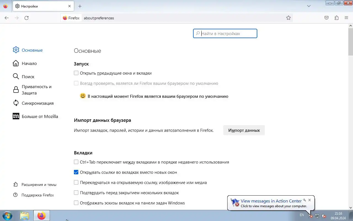The width and height of the screenshot is (353, 221).
Task: Click the muted volume tray icon
Action: (x=324, y=216)
